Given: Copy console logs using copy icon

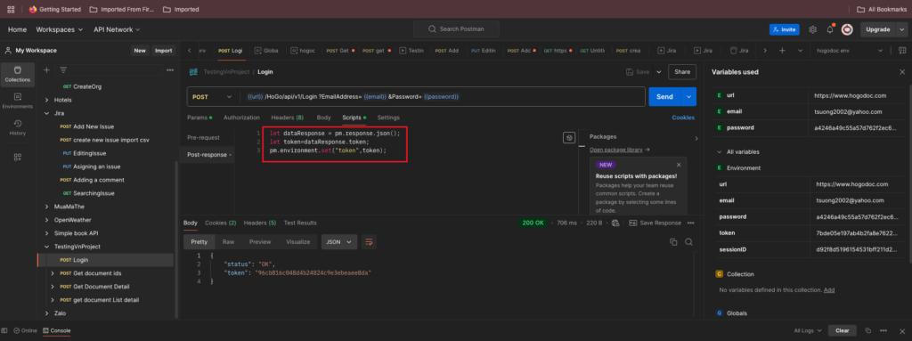Looking at the screenshot, I should click(x=867, y=330).
